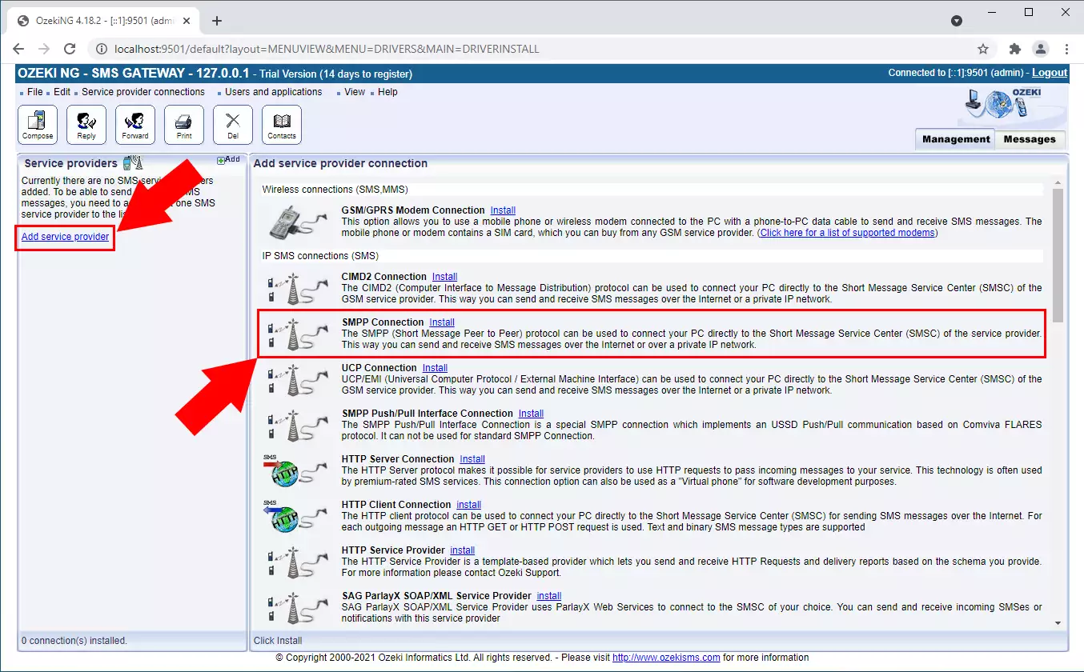Viewport: 1084px width, 672px height.
Task: Open Chrome tab search dropdown
Action: click(x=956, y=21)
